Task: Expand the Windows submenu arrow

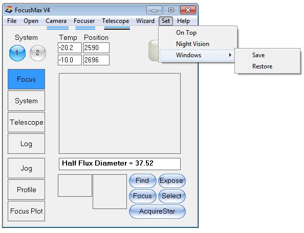Action: click(230, 55)
